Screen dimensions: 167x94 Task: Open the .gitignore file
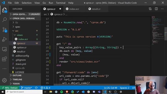[25, 60]
